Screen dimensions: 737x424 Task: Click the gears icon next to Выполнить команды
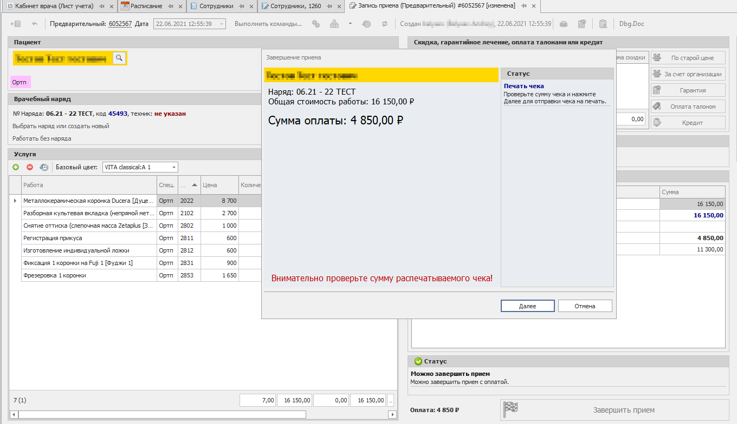316,24
